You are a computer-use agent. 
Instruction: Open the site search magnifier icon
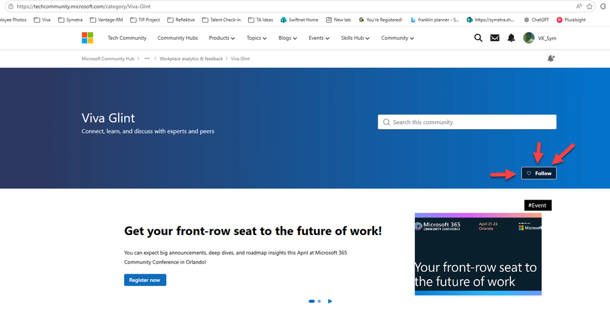coord(478,38)
